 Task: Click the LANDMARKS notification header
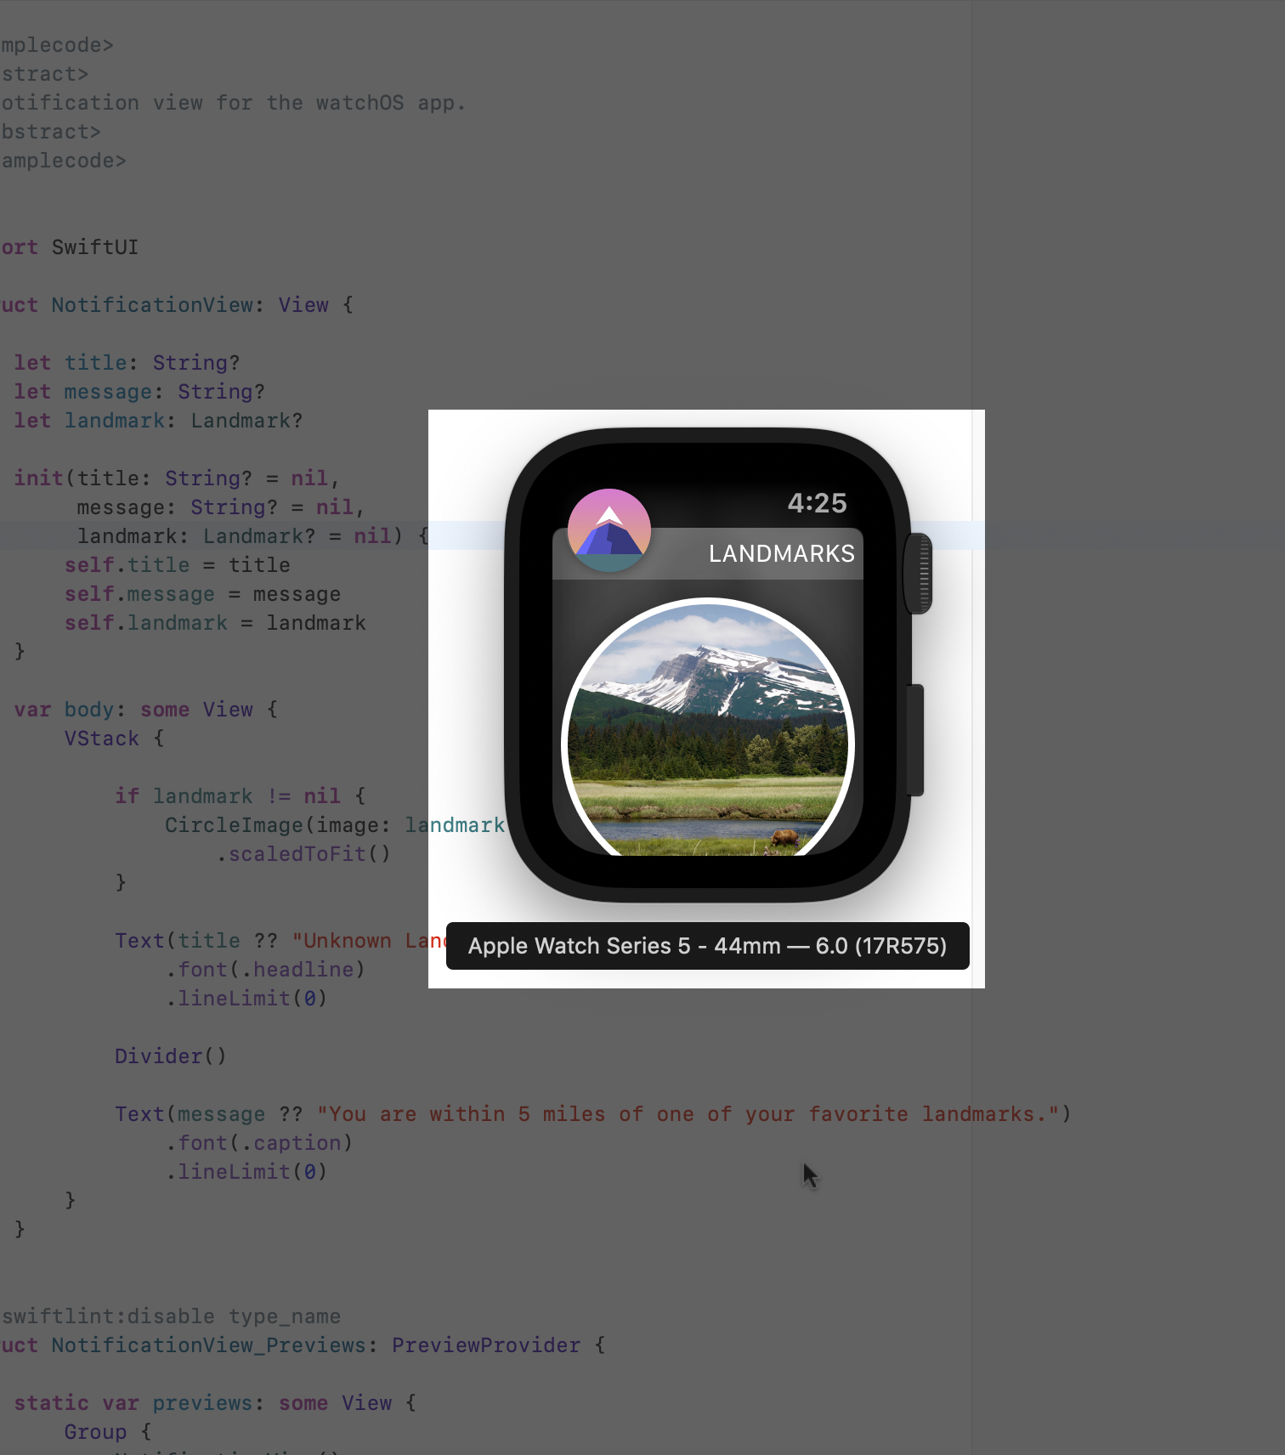point(708,554)
